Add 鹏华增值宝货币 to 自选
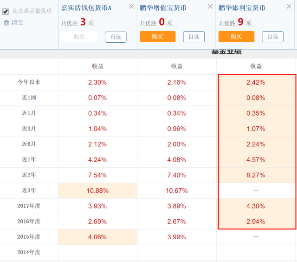297x262 pixels. click(x=194, y=37)
